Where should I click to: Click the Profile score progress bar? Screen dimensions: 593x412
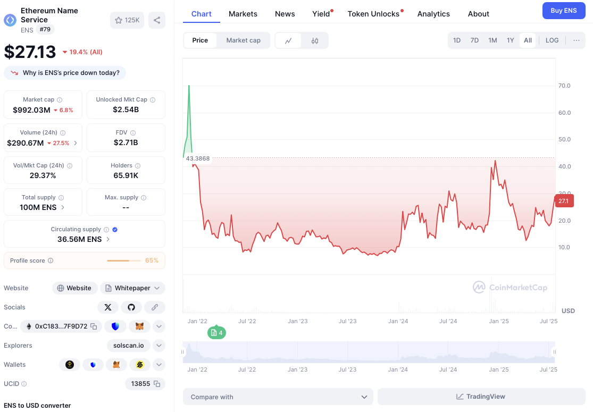coord(124,261)
